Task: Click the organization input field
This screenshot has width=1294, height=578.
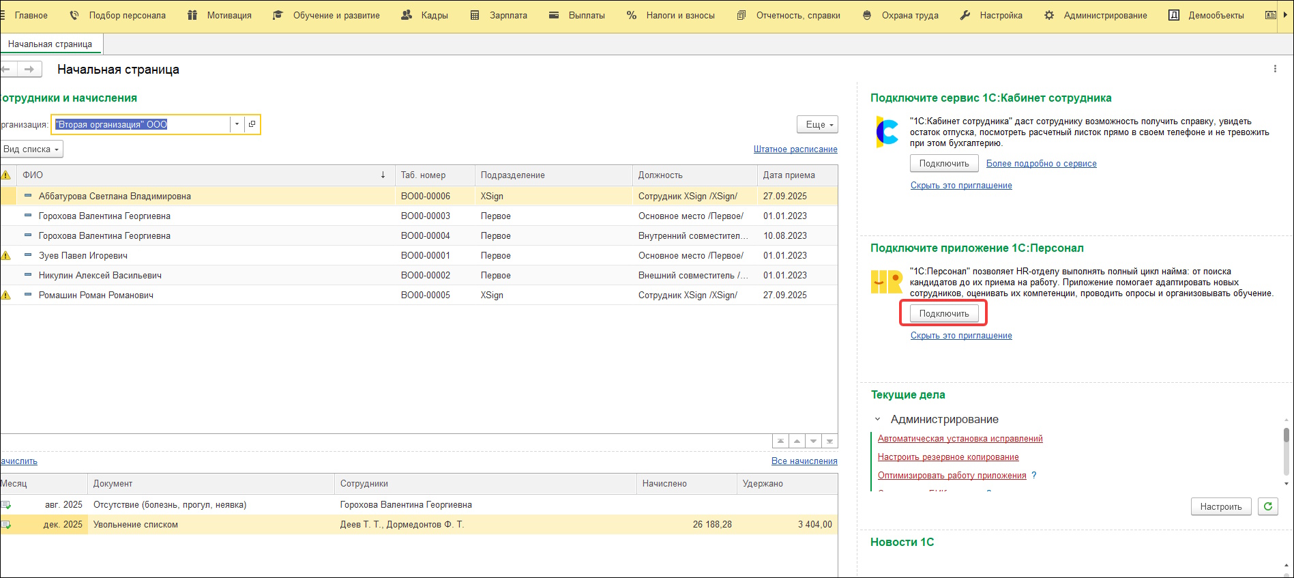Action: [x=141, y=124]
